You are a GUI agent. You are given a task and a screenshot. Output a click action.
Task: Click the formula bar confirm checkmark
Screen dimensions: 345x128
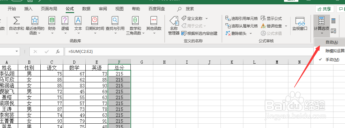pyautogui.click(x=46, y=52)
